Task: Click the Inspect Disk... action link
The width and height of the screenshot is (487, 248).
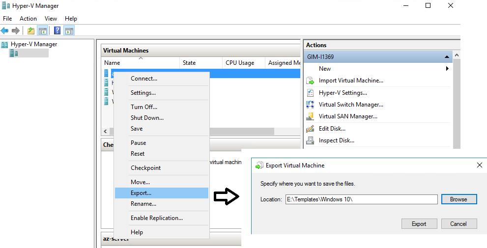Action: (x=336, y=140)
